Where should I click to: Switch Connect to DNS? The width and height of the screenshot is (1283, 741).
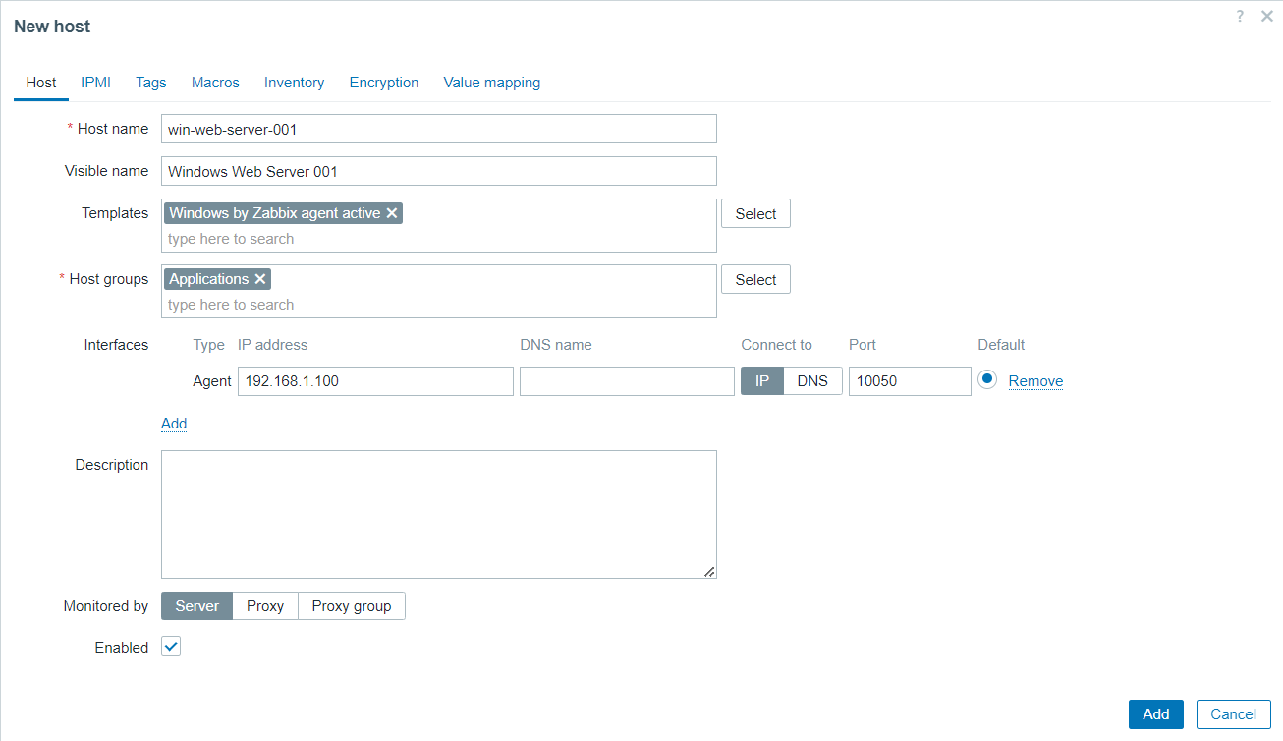(x=811, y=381)
